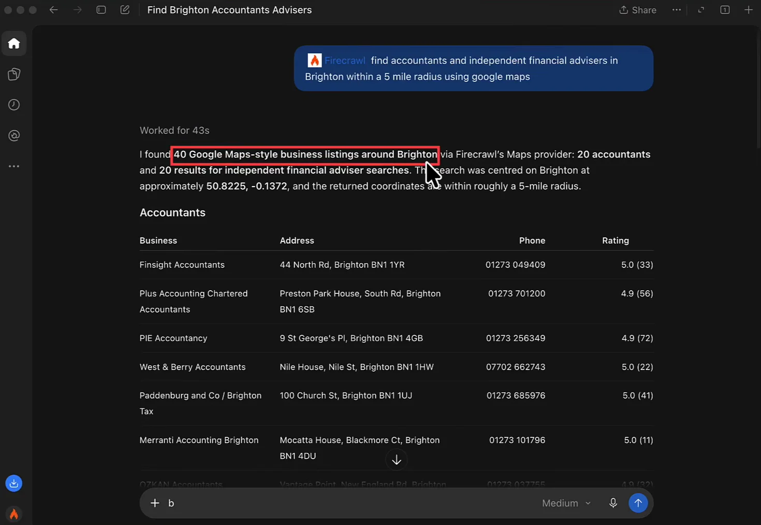The image size is (761, 525).
Task: Click the flame icon at sidebar bottom
Action: tap(14, 514)
